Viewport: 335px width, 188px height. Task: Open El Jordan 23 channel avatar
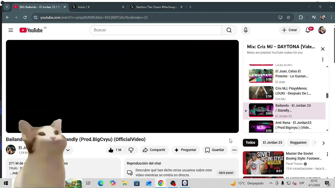(x=11, y=150)
